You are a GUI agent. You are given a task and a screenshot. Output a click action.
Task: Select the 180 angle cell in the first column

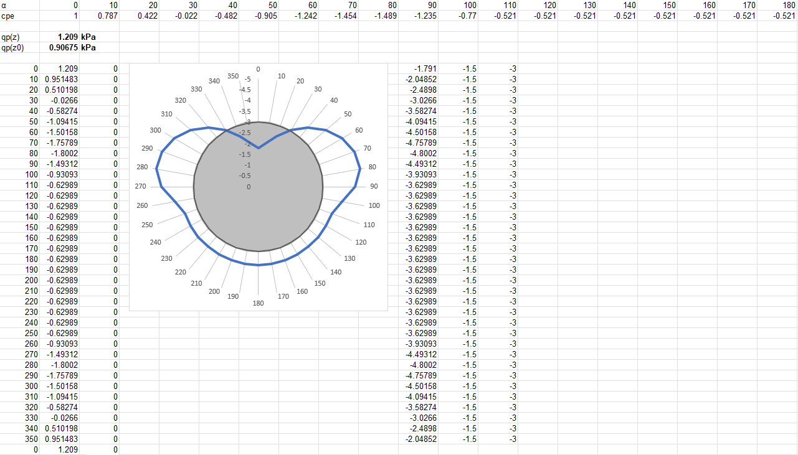20,259
